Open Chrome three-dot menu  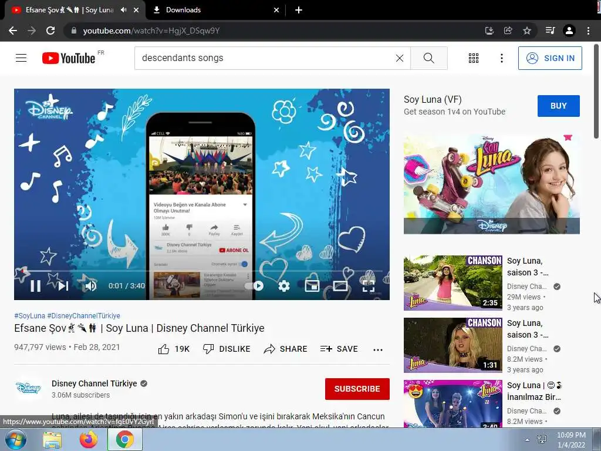coord(588,31)
